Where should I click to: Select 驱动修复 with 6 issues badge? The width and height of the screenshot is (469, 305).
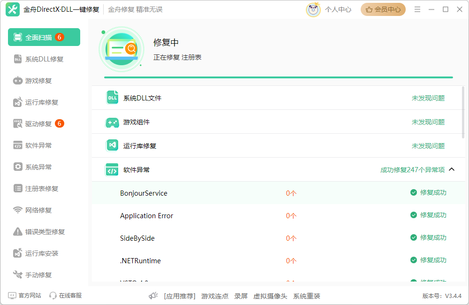[x=44, y=123]
